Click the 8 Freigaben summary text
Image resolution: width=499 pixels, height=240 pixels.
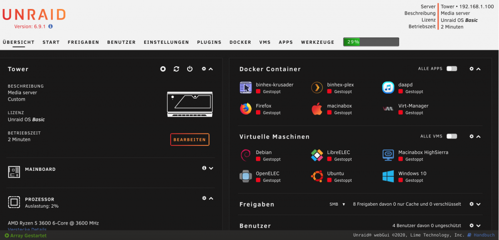click(x=407, y=204)
